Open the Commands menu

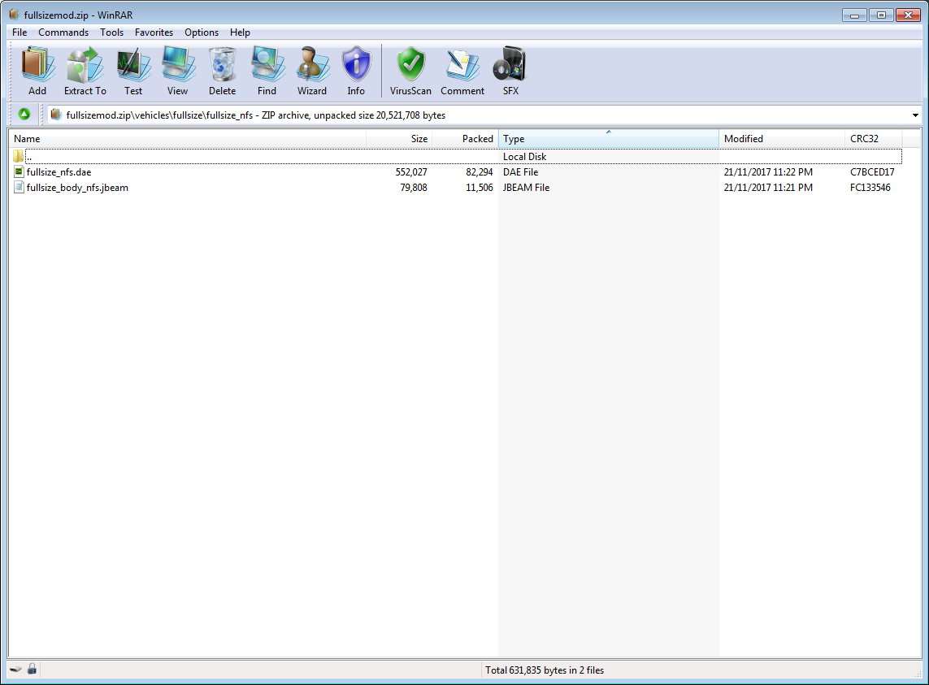point(63,32)
